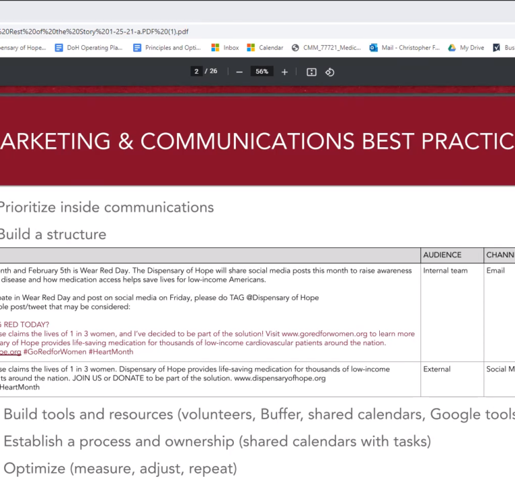This screenshot has height=491, width=515.
Task: Click the 'Internal team' table cell
Action: [445, 271]
